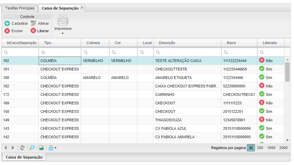Expand the Impressos dropdown arrow
Screen dimensions: 294x165
pyautogui.click(x=62, y=34)
